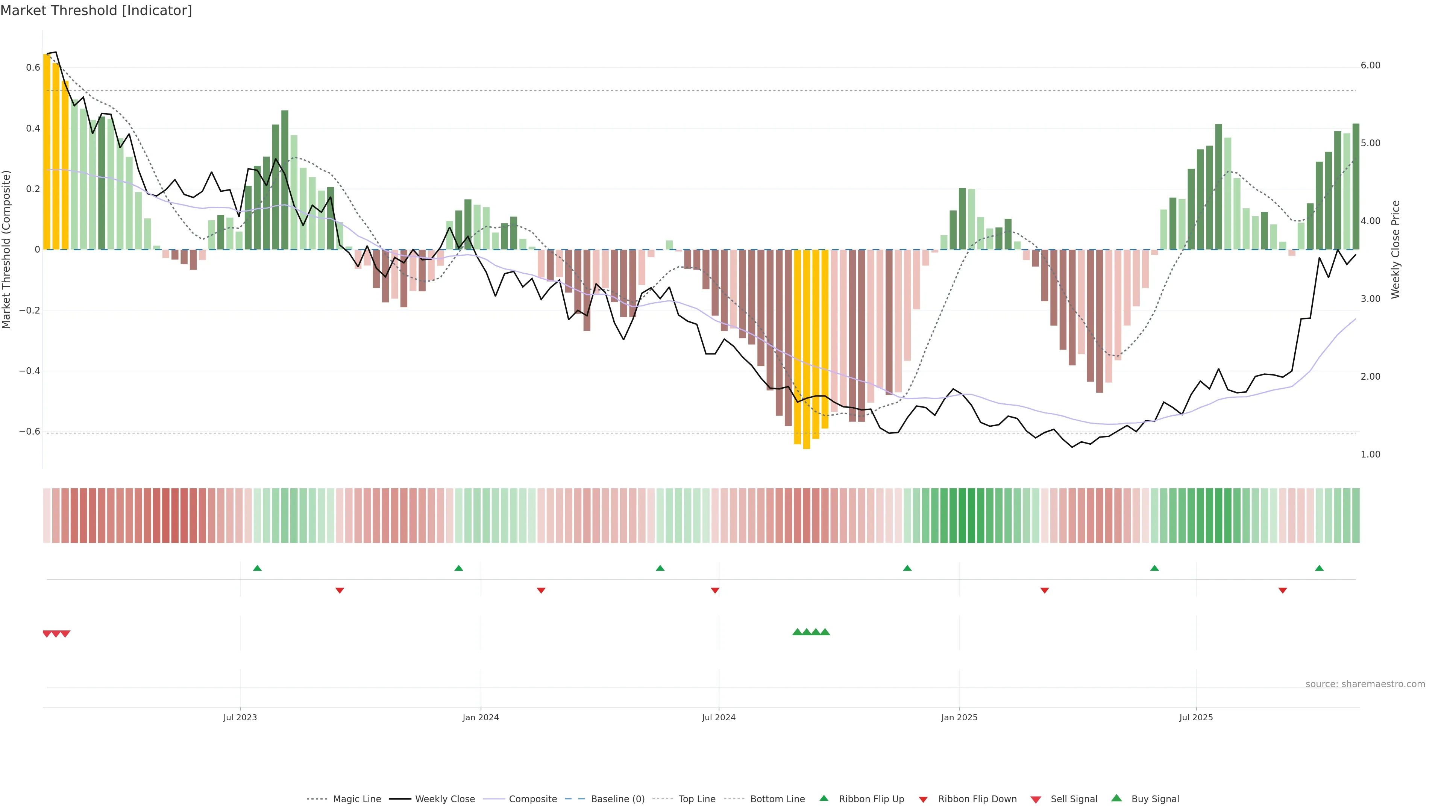The image size is (1444, 812).
Task: Click first ribbon flip up marker after Jul 2023
Action: pyautogui.click(x=257, y=568)
